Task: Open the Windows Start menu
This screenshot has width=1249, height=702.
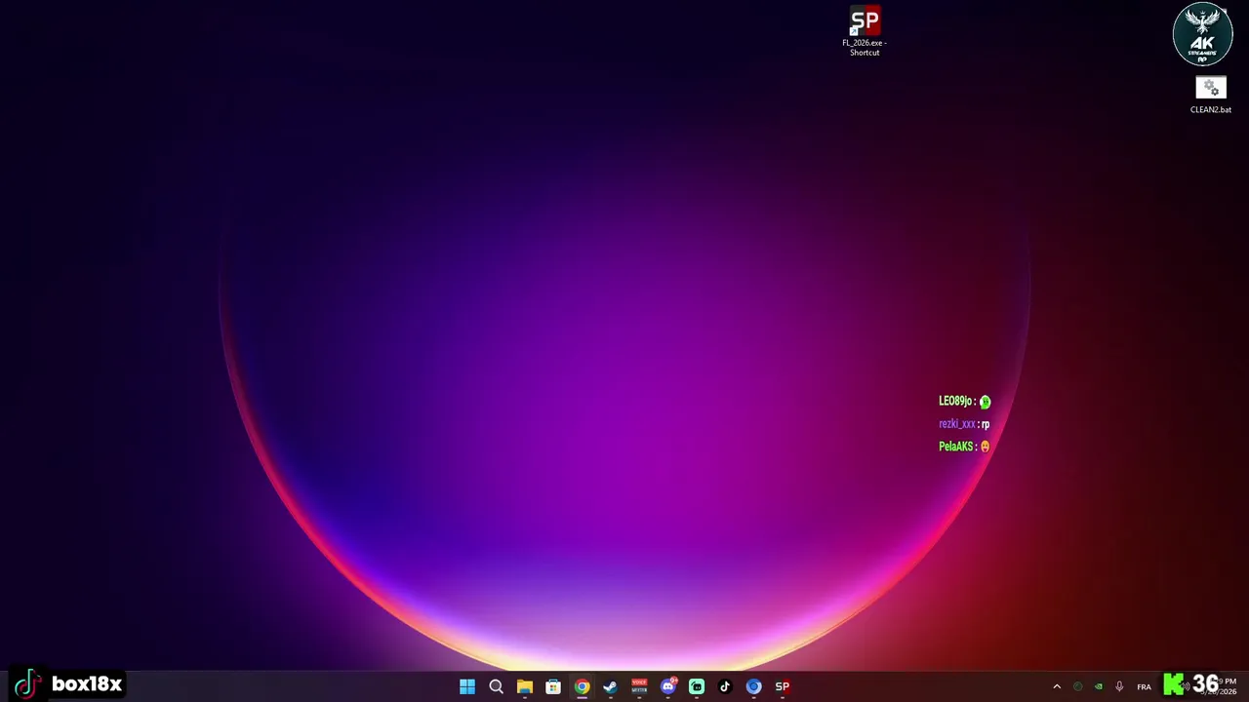Action: [x=467, y=686]
